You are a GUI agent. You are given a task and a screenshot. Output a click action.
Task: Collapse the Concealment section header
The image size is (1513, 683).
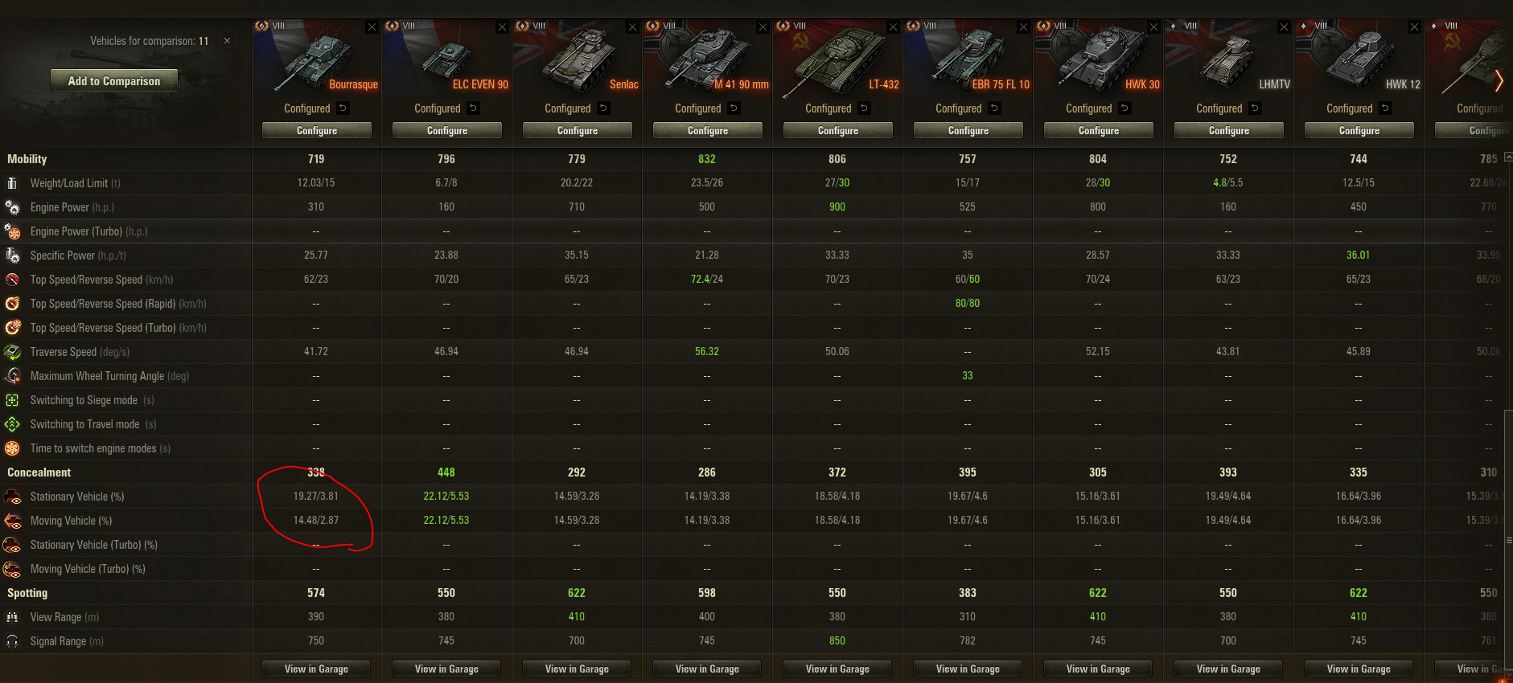pyautogui.click(x=39, y=472)
